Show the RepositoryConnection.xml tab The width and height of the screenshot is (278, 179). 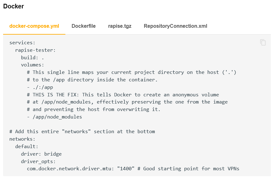pos(175,26)
